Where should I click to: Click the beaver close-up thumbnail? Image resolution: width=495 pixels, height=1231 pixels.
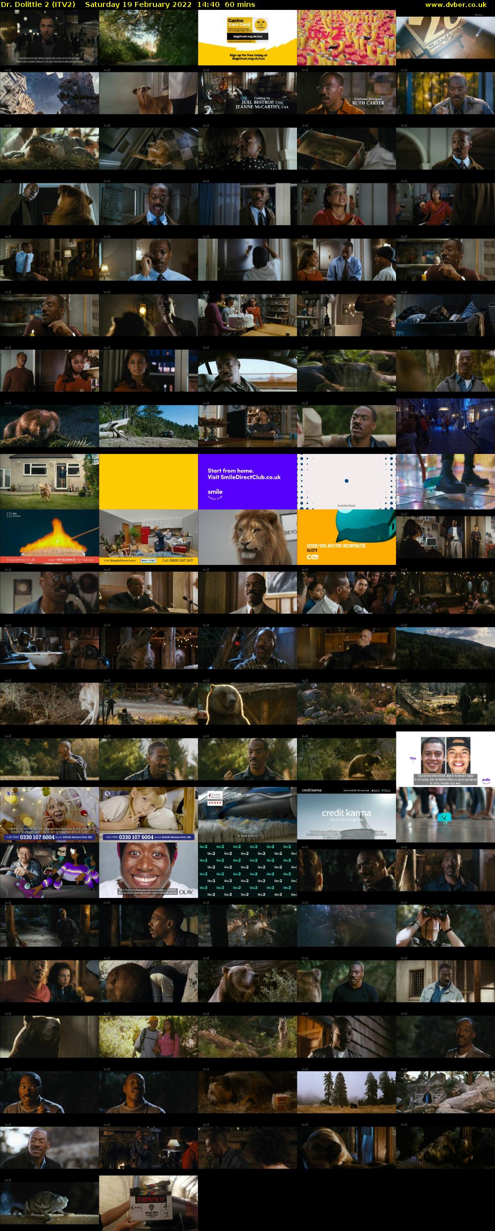[49, 426]
